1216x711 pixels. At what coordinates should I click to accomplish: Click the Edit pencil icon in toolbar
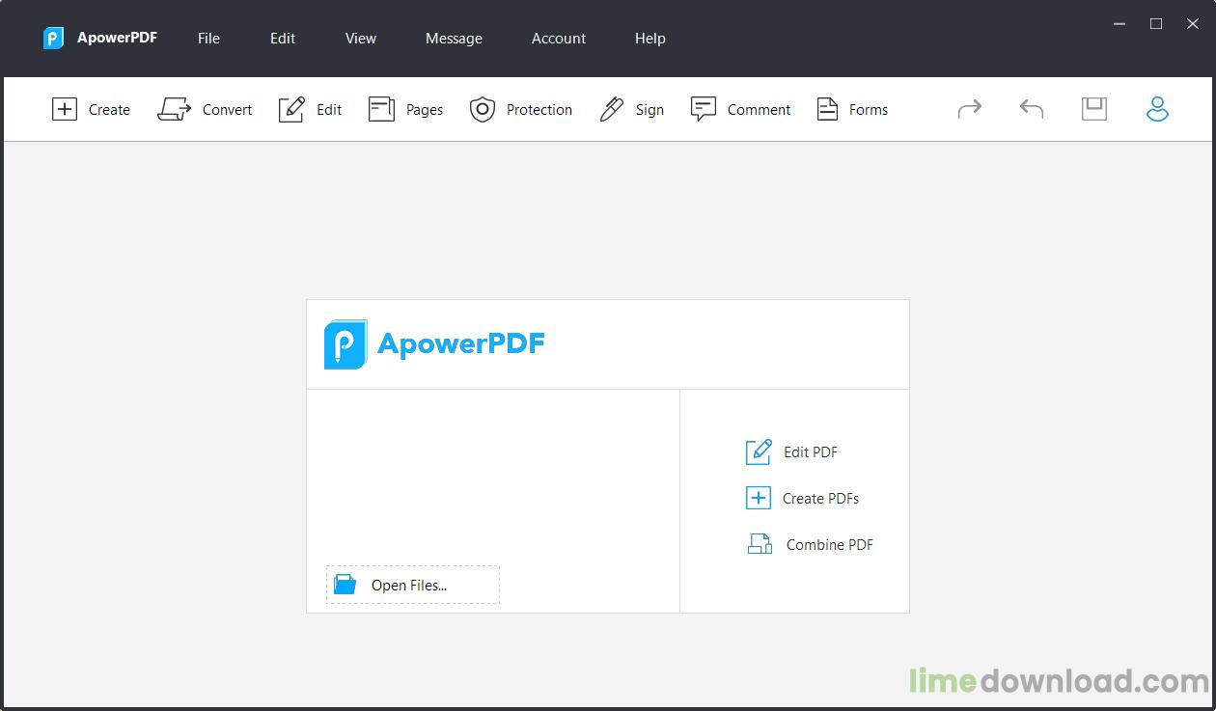[x=291, y=109]
